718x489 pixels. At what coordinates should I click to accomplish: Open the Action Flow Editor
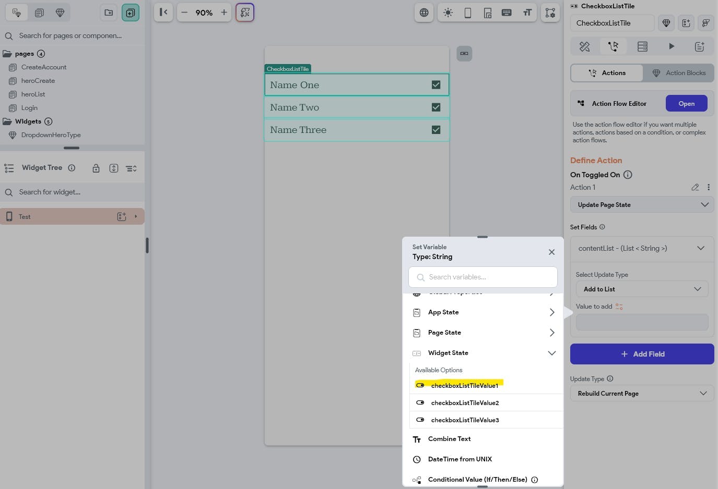pos(686,103)
